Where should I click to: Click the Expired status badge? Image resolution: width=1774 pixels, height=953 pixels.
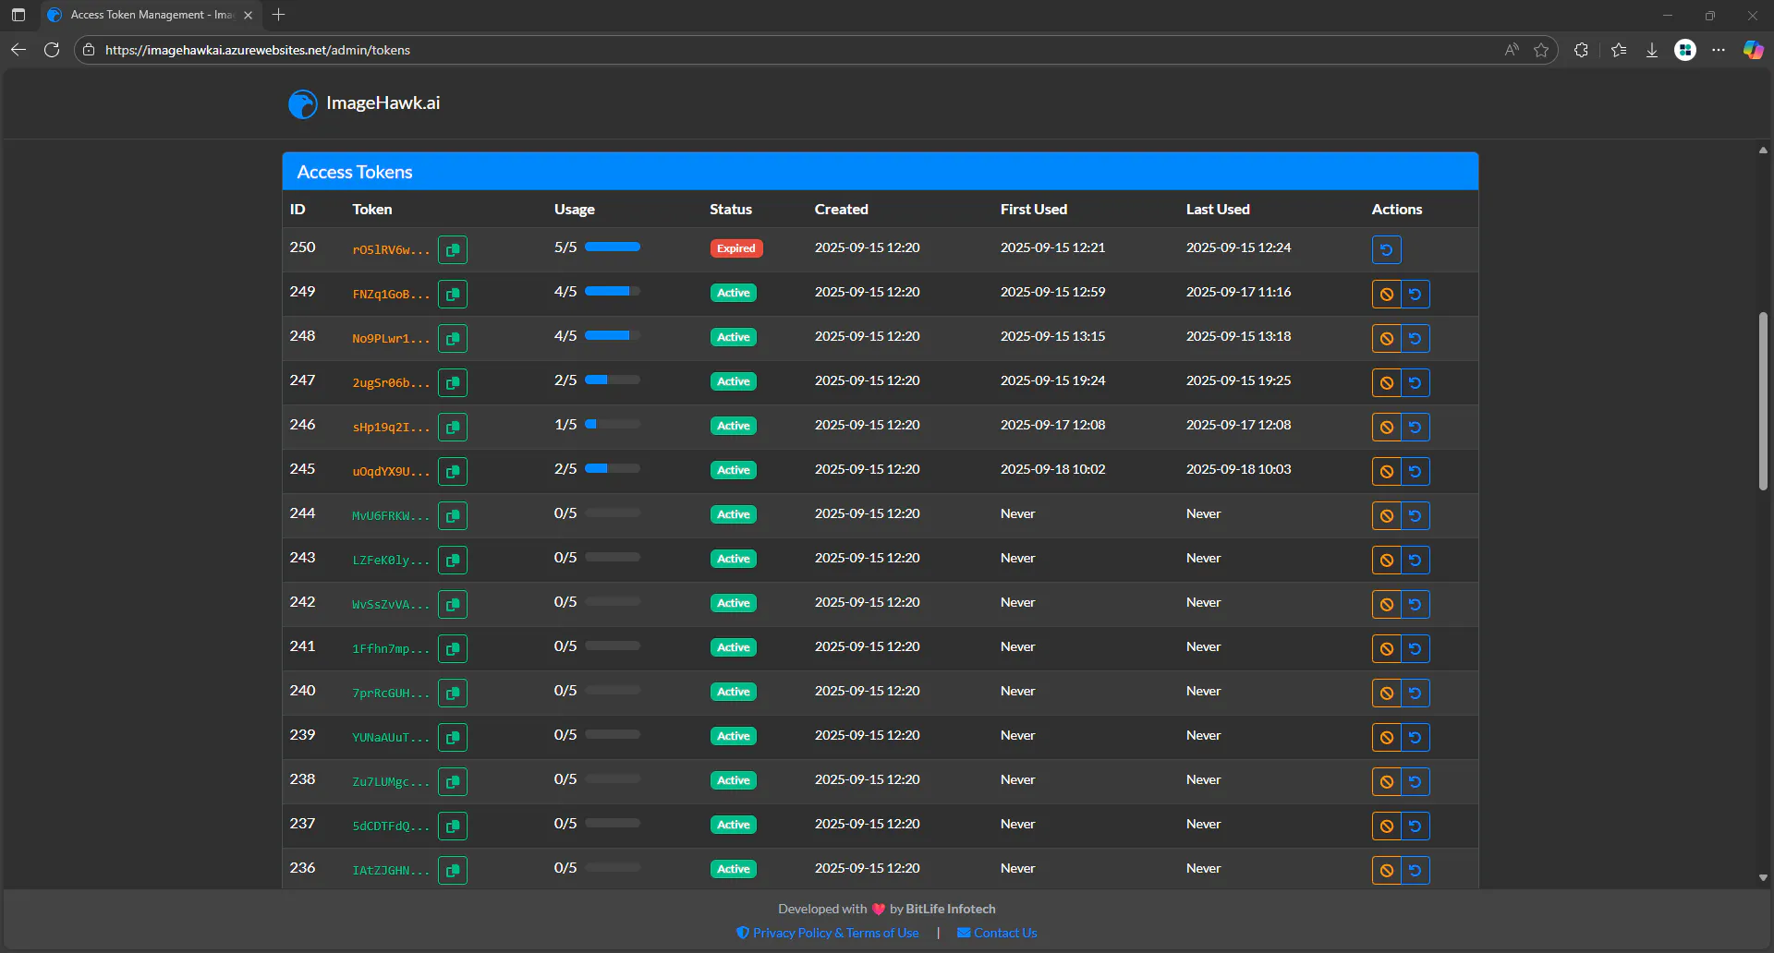click(x=736, y=248)
